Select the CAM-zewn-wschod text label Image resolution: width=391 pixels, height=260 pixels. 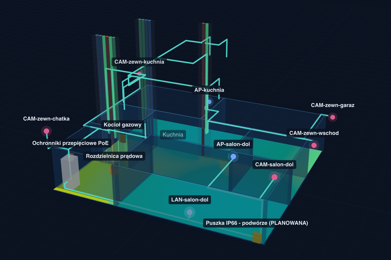(x=314, y=133)
